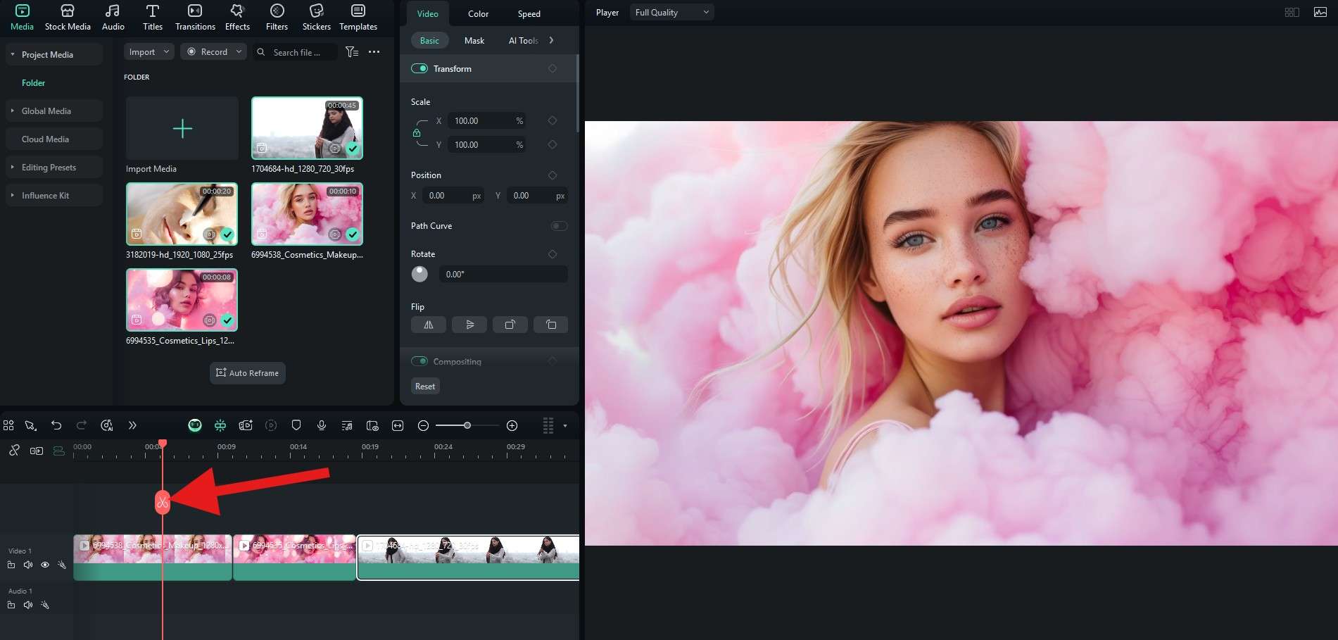The height and width of the screenshot is (640, 1338).
Task: Undo the last timeline action
Action: (x=56, y=425)
